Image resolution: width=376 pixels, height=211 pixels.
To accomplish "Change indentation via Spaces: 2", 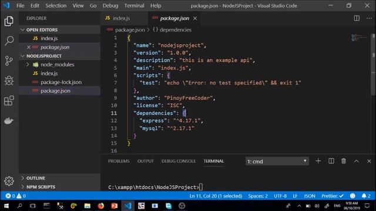I will (x=258, y=196).
